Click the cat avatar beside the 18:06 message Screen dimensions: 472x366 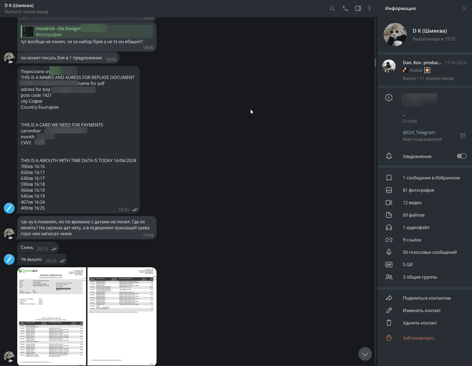click(x=9, y=58)
